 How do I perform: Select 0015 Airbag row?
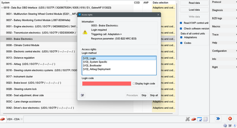click(39, 64)
